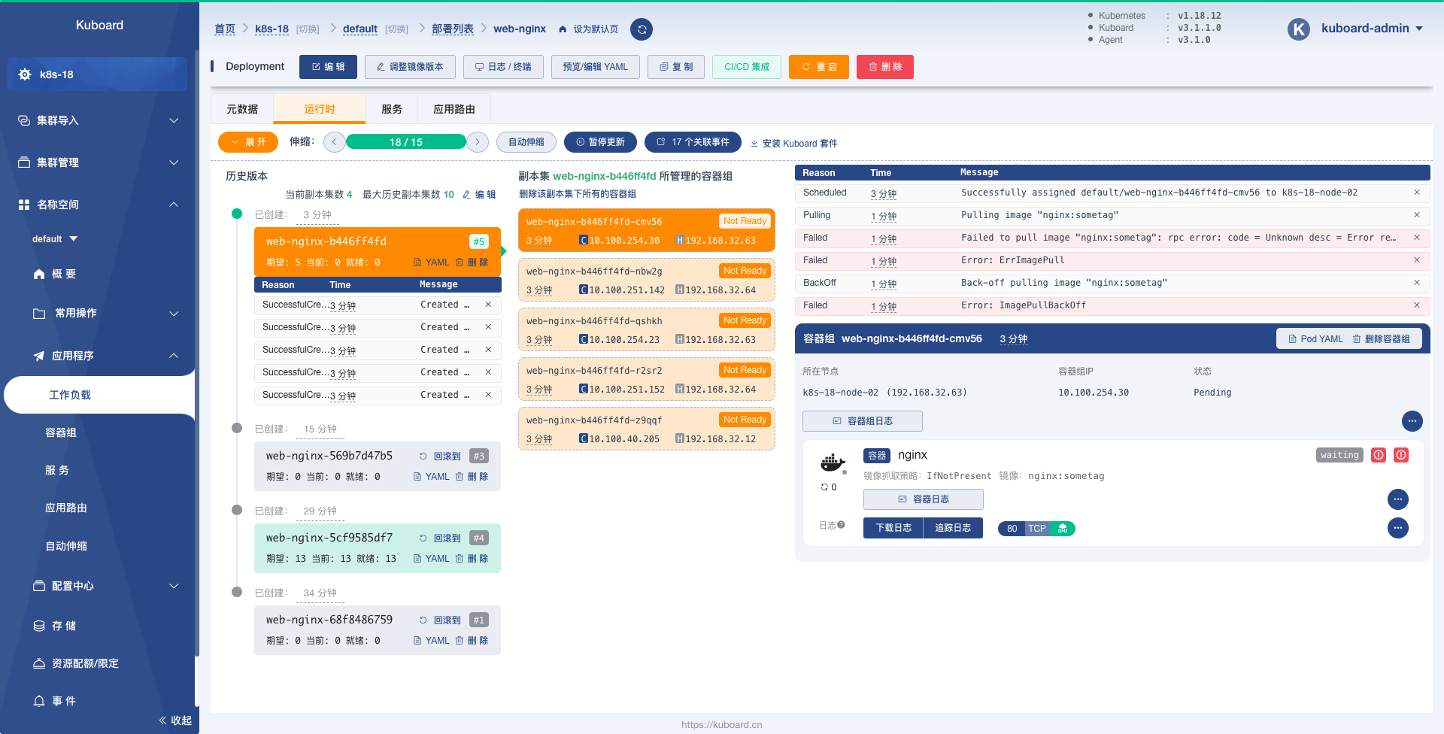Open the port 80 TCP forwarding icon

tap(1063, 529)
